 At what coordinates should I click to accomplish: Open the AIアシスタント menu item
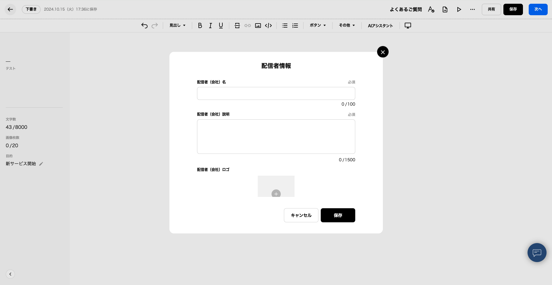(x=380, y=26)
